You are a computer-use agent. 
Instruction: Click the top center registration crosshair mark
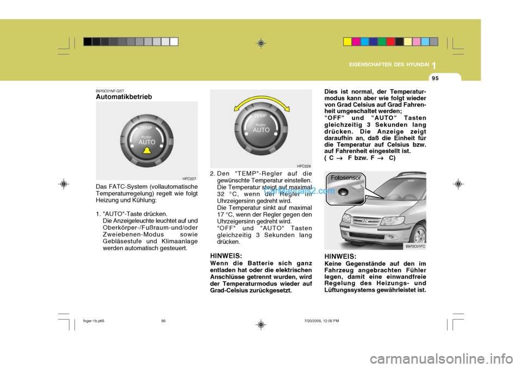(261, 43)
